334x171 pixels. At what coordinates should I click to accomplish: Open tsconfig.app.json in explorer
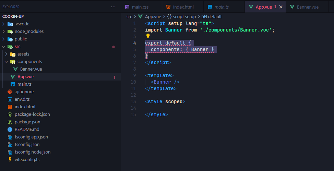31,137
